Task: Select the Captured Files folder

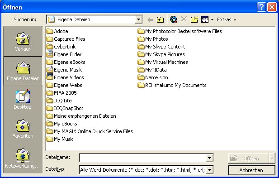Action: click(66, 39)
